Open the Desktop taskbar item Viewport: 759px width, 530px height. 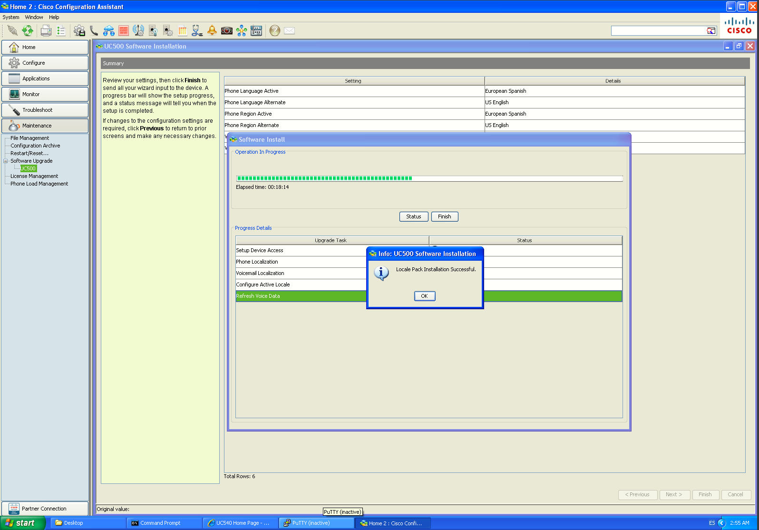coord(88,523)
